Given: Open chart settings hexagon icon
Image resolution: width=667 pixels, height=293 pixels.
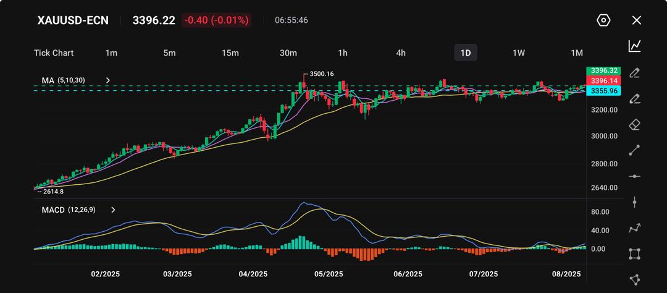Looking at the screenshot, I should (x=603, y=20).
